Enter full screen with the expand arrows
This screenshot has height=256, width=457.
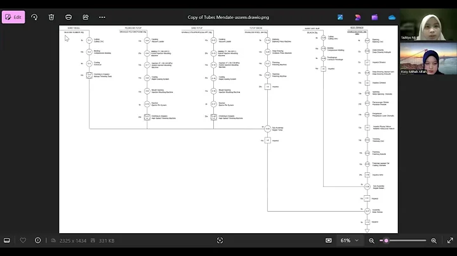coord(450,240)
